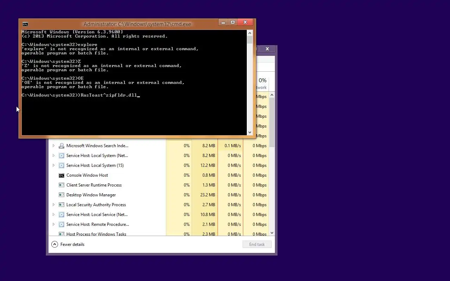Click Task Manager's scroll up arrow

tap(272, 95)
